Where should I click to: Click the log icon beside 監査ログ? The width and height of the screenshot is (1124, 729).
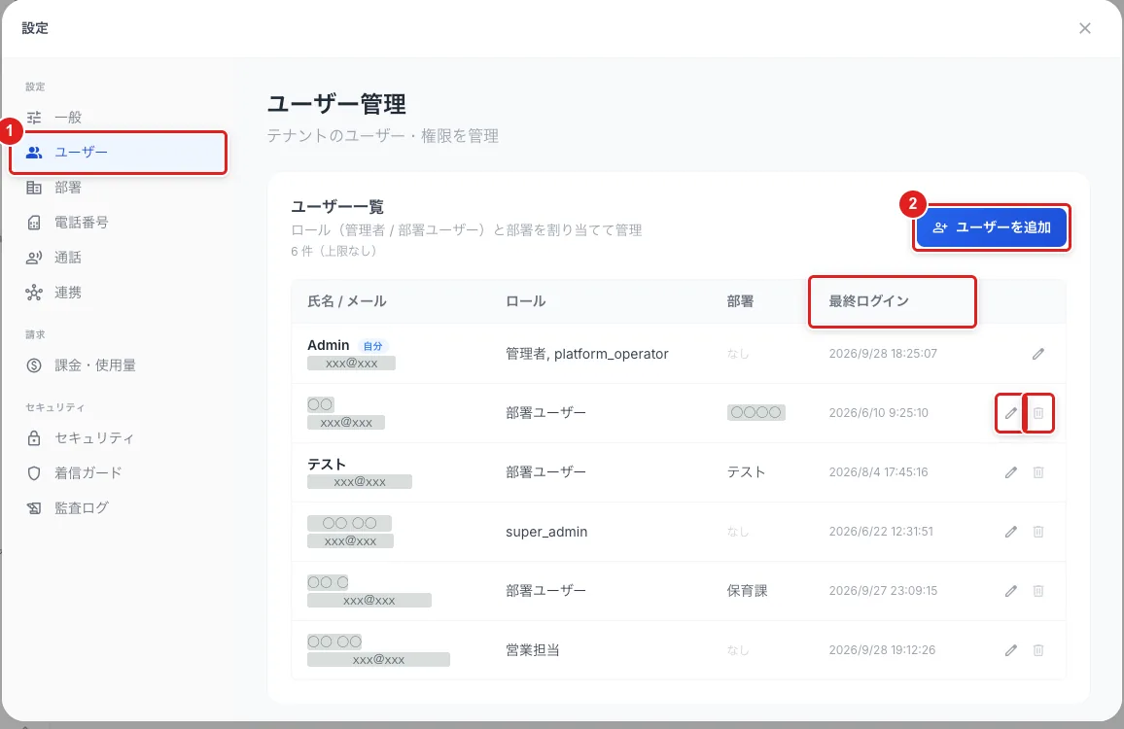pos(34,508)
